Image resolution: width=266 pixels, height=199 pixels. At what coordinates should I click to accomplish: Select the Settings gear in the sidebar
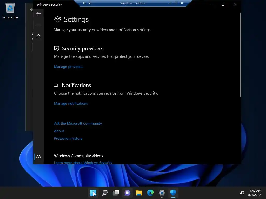[x=38, y=157]
